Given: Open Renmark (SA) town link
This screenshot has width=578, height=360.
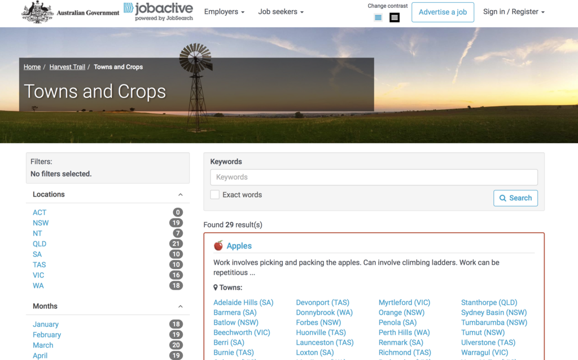Looking at the screenshot, I should [x=401, y=343].
